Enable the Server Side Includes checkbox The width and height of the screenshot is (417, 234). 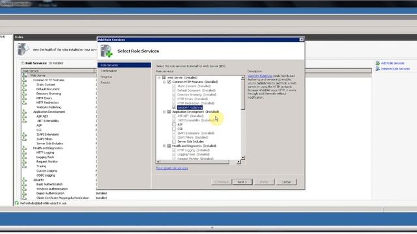(x=174, y=142)
